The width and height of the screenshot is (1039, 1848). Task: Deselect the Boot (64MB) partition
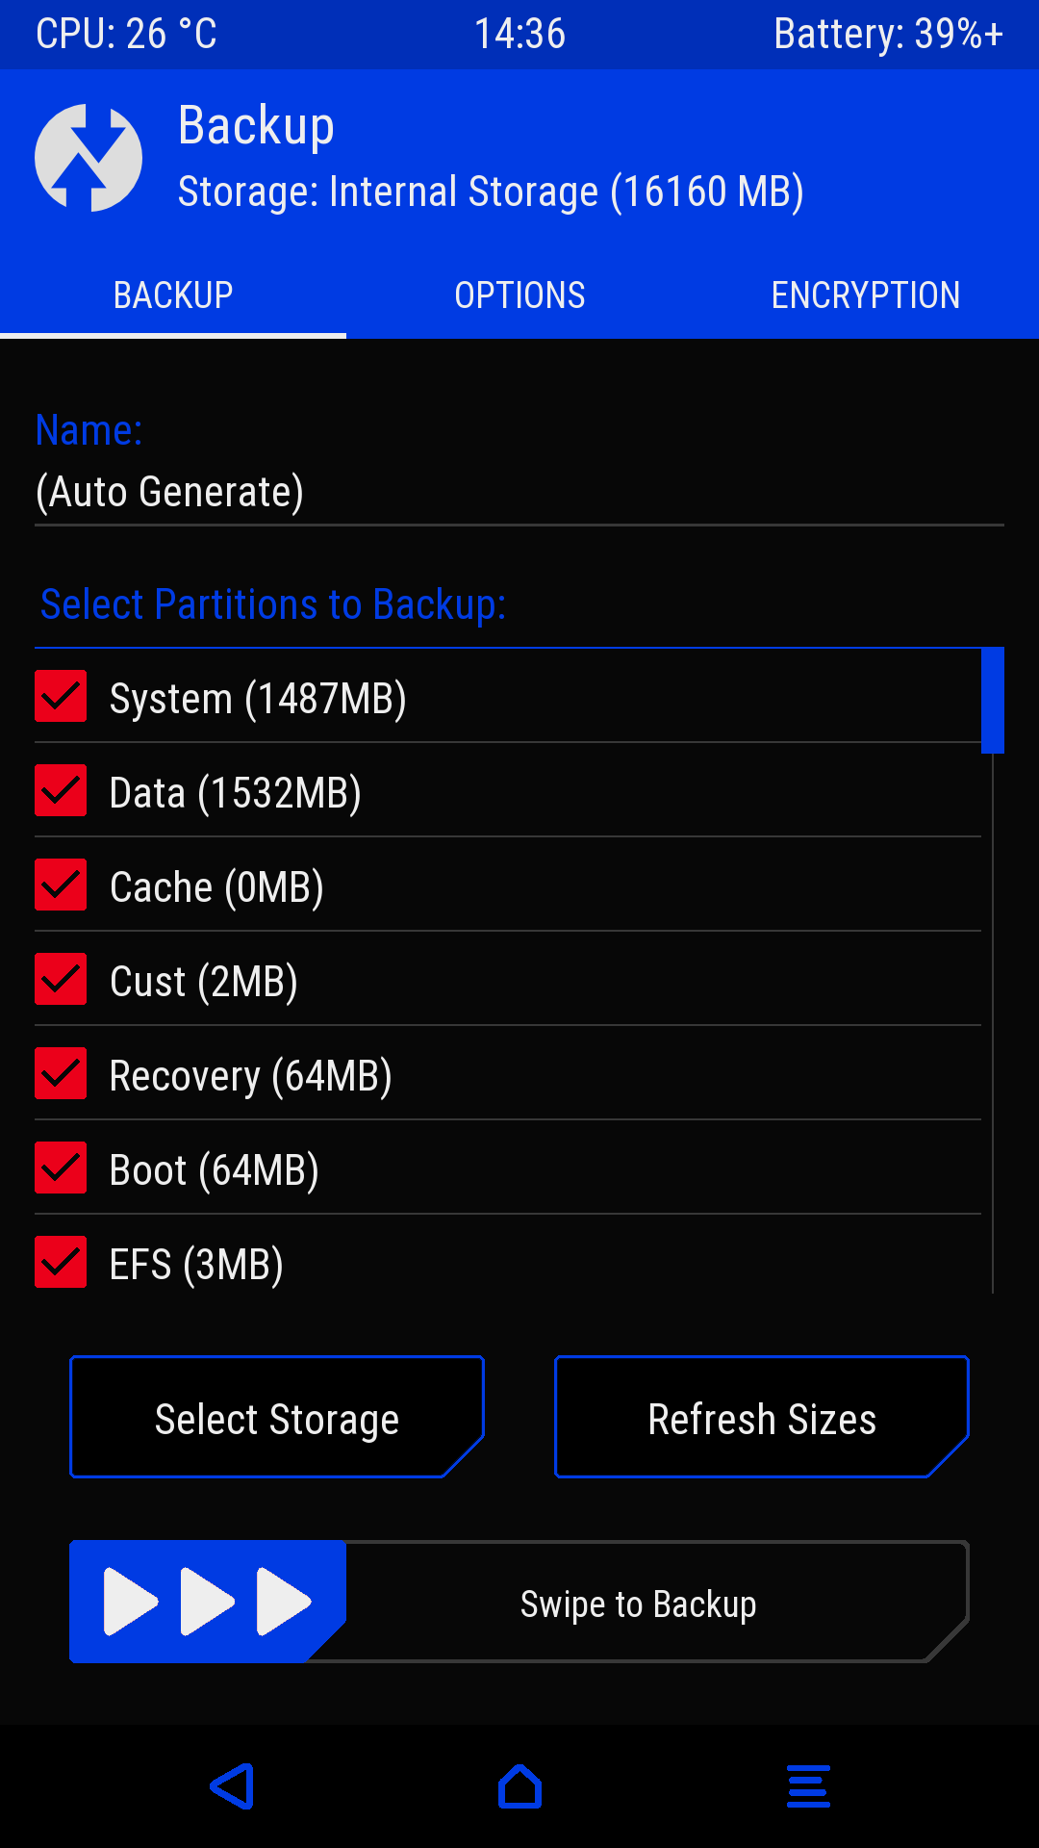coord(61,1168)
